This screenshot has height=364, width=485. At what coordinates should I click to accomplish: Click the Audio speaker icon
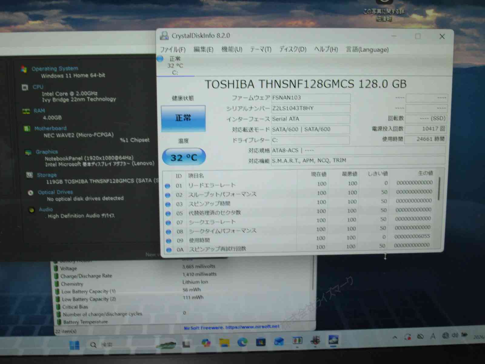(x=32, y=210)
